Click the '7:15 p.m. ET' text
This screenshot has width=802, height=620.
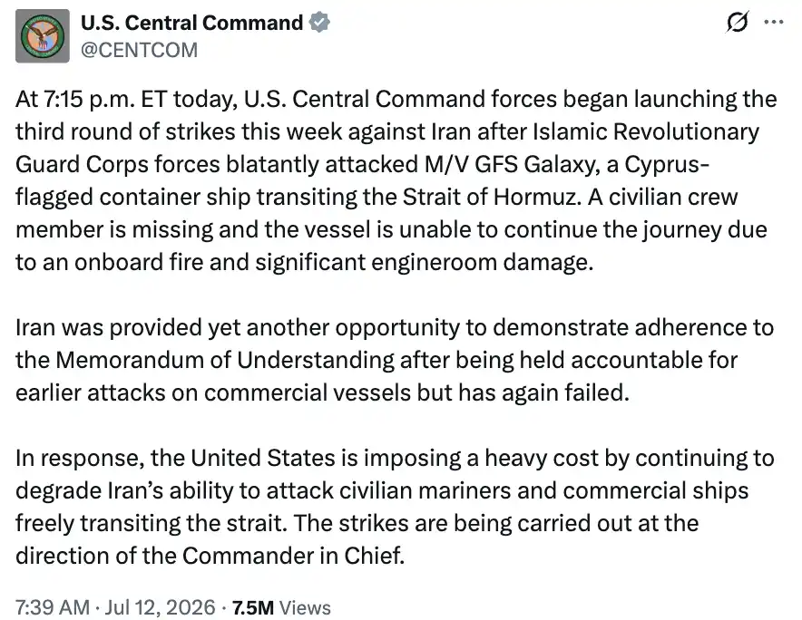tap(103, 99)
